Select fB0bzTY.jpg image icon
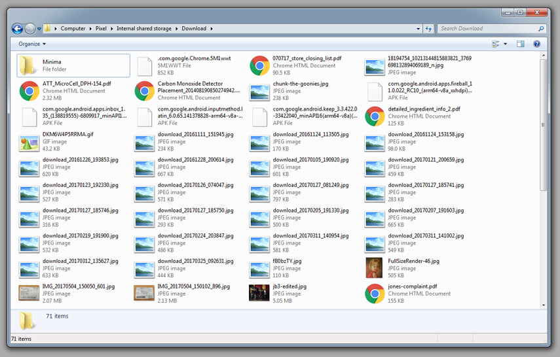 pyautogui.click(x=259, y=269)
